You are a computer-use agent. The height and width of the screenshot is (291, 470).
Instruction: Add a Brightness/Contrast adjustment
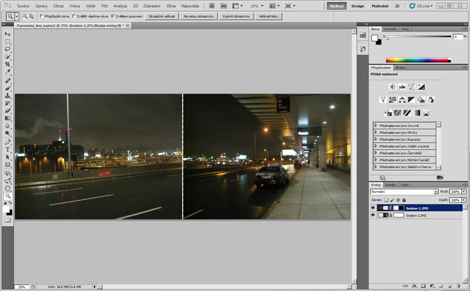click(x=392, y=87)
